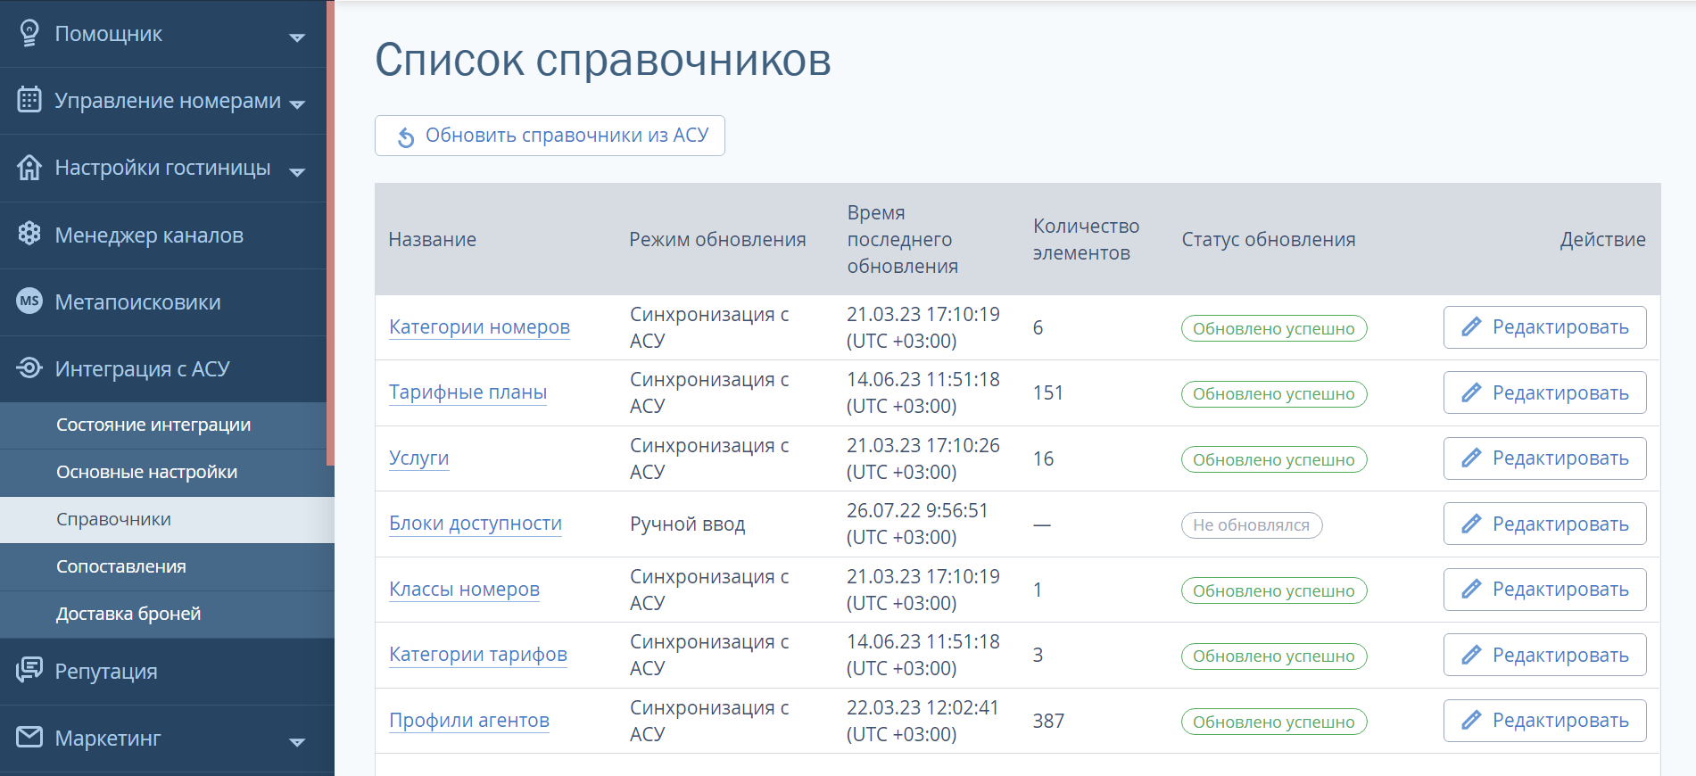Expand Настройки гостиницы dropdown arrow
Screen dimensions: 1696x776
[297, 171]
